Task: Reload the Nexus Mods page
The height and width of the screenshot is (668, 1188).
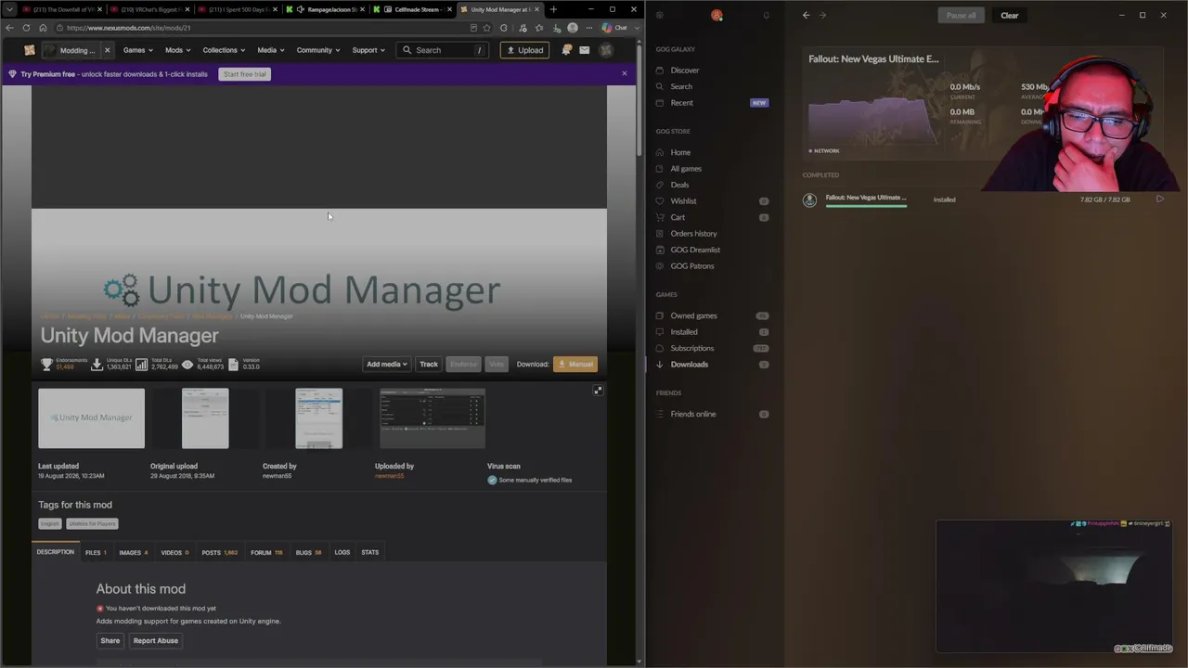Action: pyautogui.click(x=26, y=28)
